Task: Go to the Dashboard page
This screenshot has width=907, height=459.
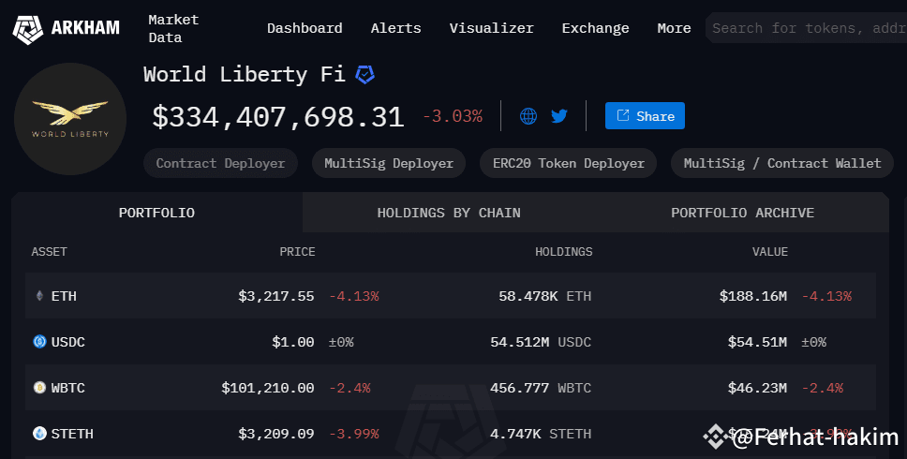Action: 305,28
